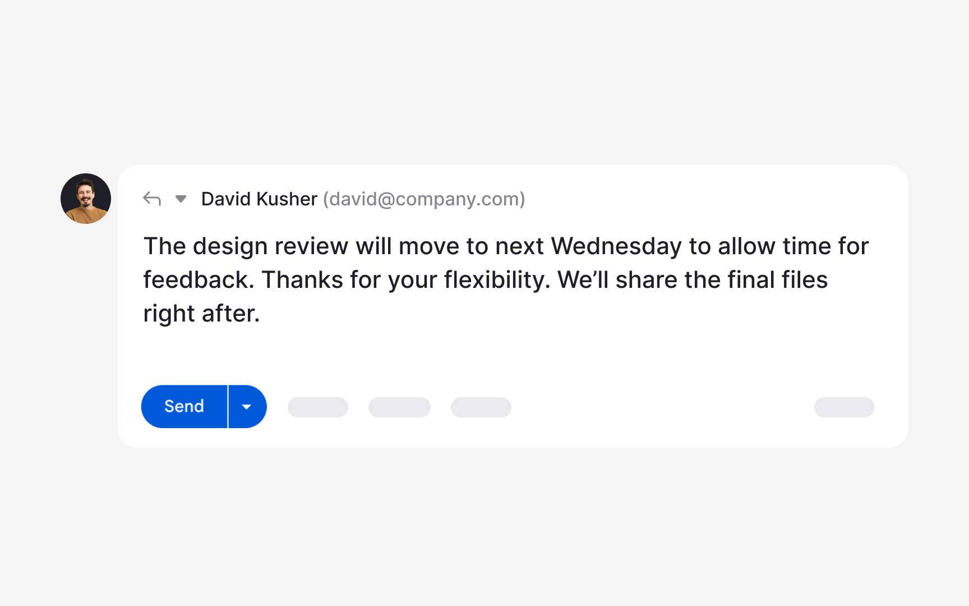This screenshot has width=969, height=606.
Task: Place cursor on the word Wednesday
Action: [616, 246]
